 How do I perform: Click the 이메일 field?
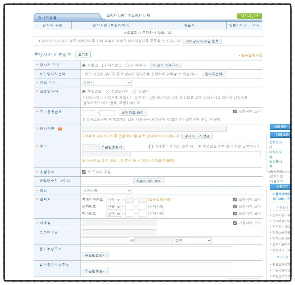point(119,223)
